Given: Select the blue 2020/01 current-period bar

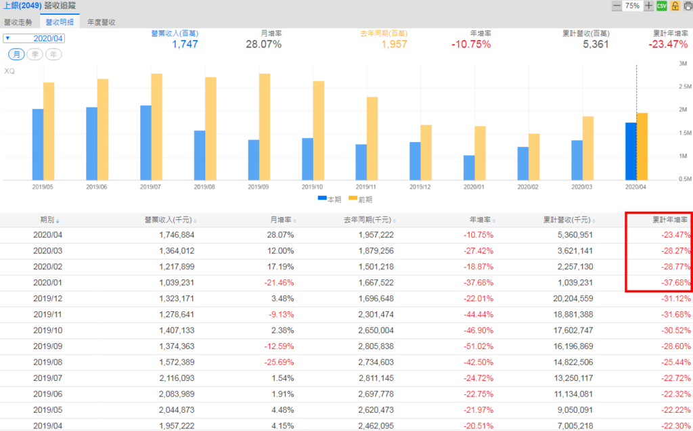Looking at the screenshot, I should pos(469,168).
